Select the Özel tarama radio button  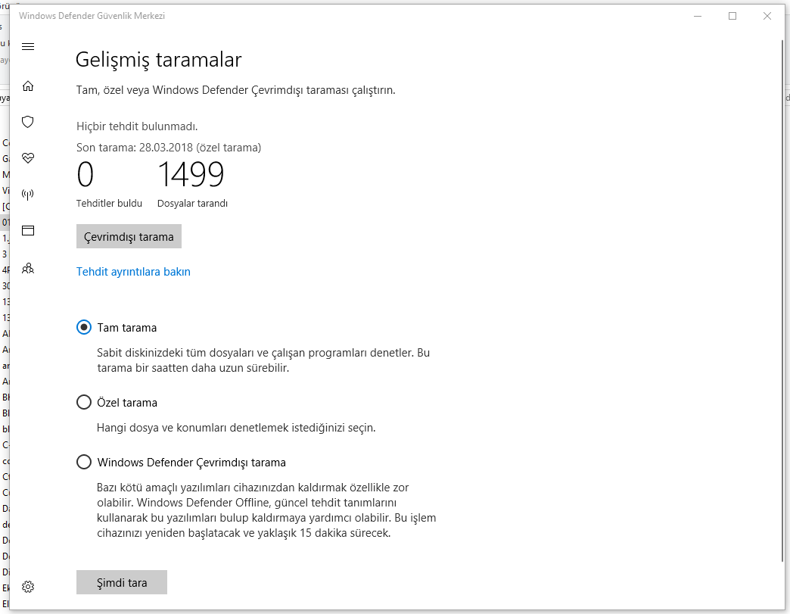coord(84,402)
